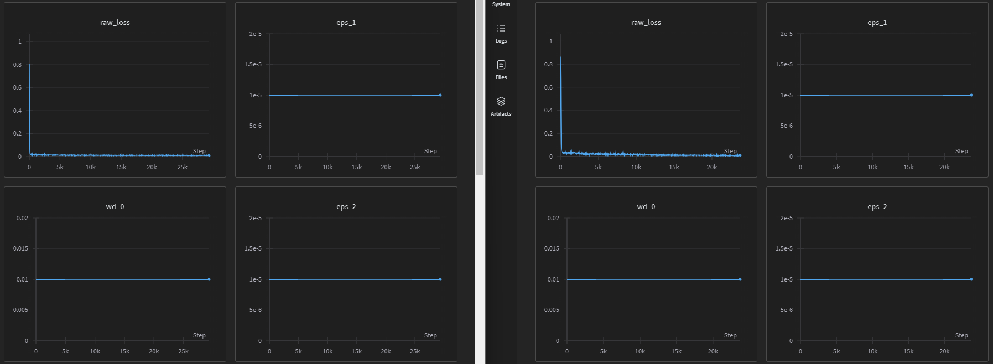The image size is (993, 364).
Task: Click the final data point on right wd_0
Action: [x=740, y=279]
